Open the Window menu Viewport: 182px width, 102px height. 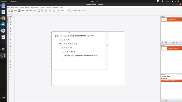coord(56,7)
